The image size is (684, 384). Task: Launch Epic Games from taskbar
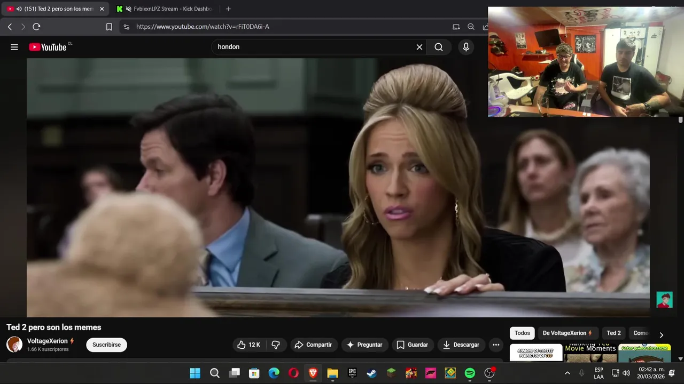[352, 373]
